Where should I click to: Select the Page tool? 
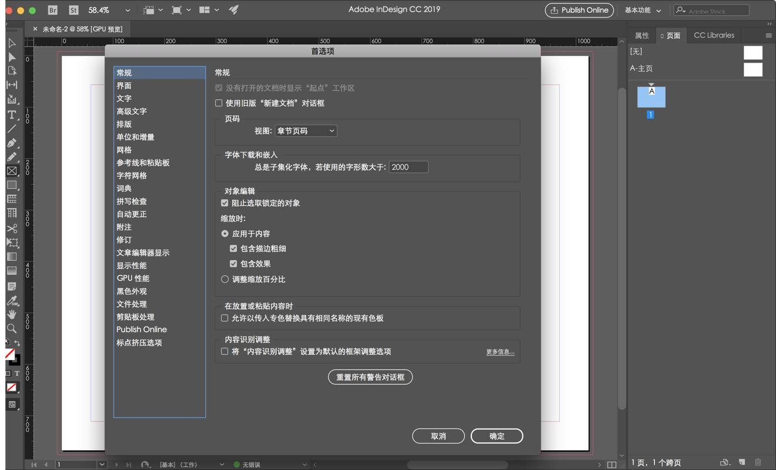[x=12, y=71]
